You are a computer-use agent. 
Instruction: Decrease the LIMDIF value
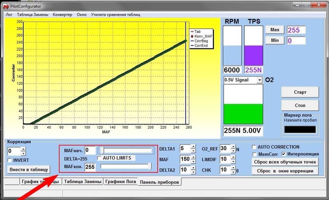click(233, 161)
